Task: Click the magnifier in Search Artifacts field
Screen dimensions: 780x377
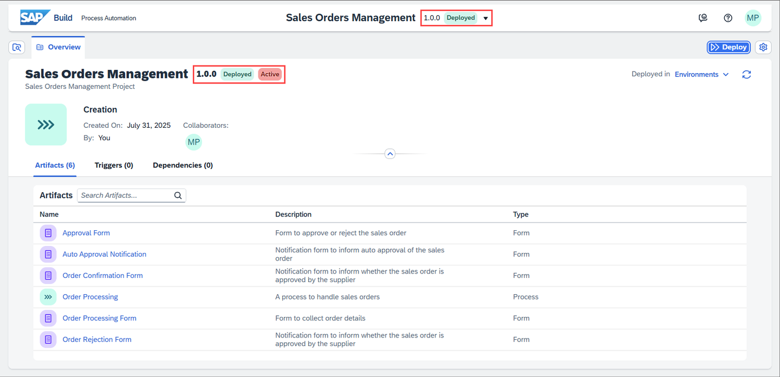Action: click(x=178, y=196)
